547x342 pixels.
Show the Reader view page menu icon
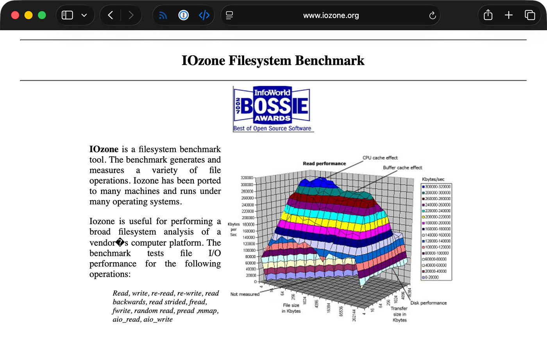click(x=229, y=15)
